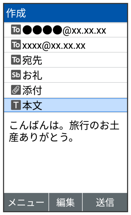The height and width of the screenshot is (215, 131).
Task: Open the メニュー softkey
Action: point(26,202)
